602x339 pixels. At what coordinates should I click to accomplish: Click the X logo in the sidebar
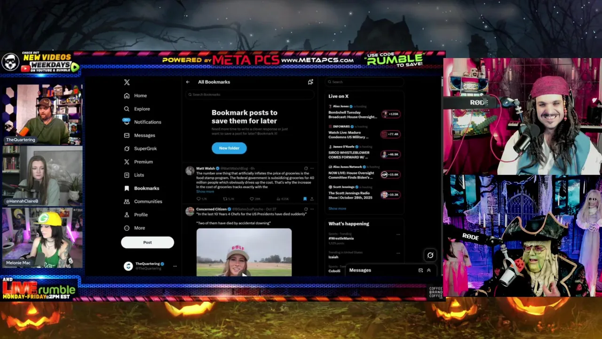pos(127,82)
